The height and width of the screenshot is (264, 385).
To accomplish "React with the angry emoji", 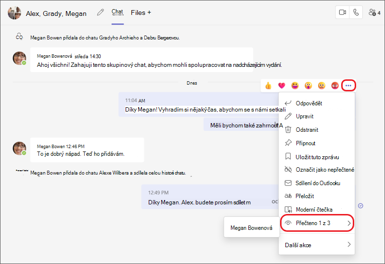I will coord(335,86).
